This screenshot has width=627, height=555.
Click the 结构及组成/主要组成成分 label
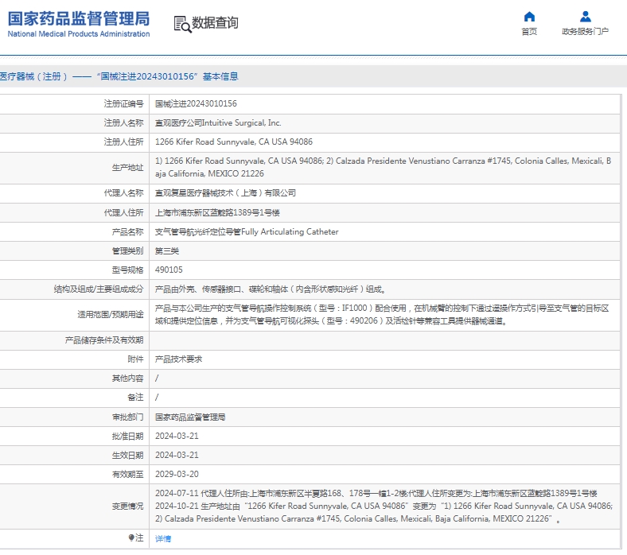99,289
